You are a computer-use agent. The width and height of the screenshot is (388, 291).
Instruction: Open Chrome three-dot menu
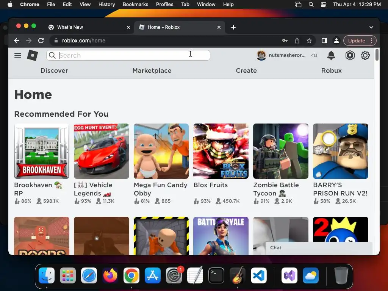pyautogui.click(x=371, y=41)
